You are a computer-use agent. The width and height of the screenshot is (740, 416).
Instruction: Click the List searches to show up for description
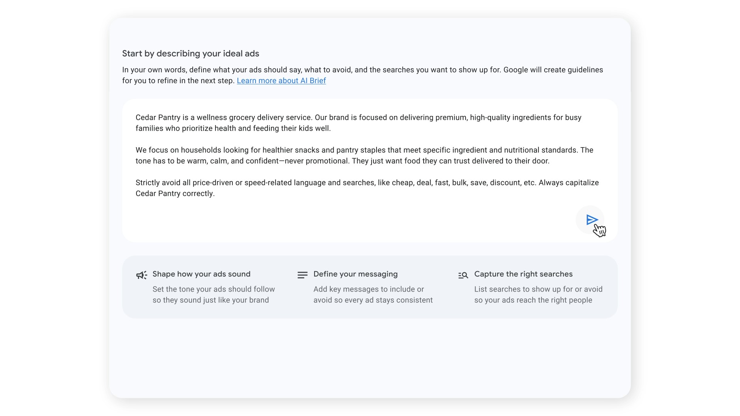(x=538, y=295)
